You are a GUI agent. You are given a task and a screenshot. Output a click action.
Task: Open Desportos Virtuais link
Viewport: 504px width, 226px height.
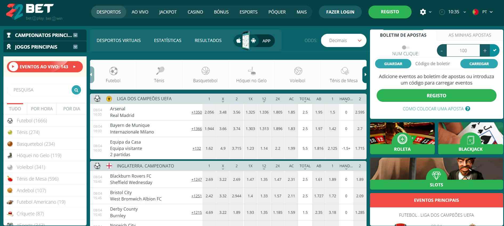(119, 40)
